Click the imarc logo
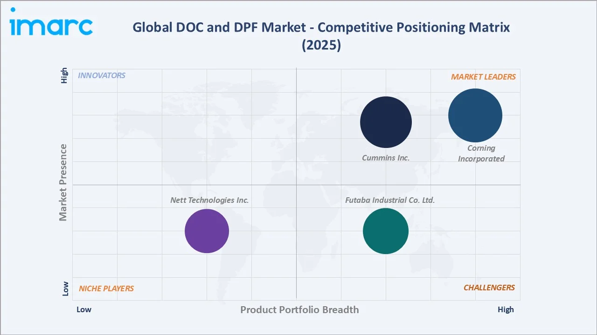Viewport: 597px width, 335px height. point(51,23)
